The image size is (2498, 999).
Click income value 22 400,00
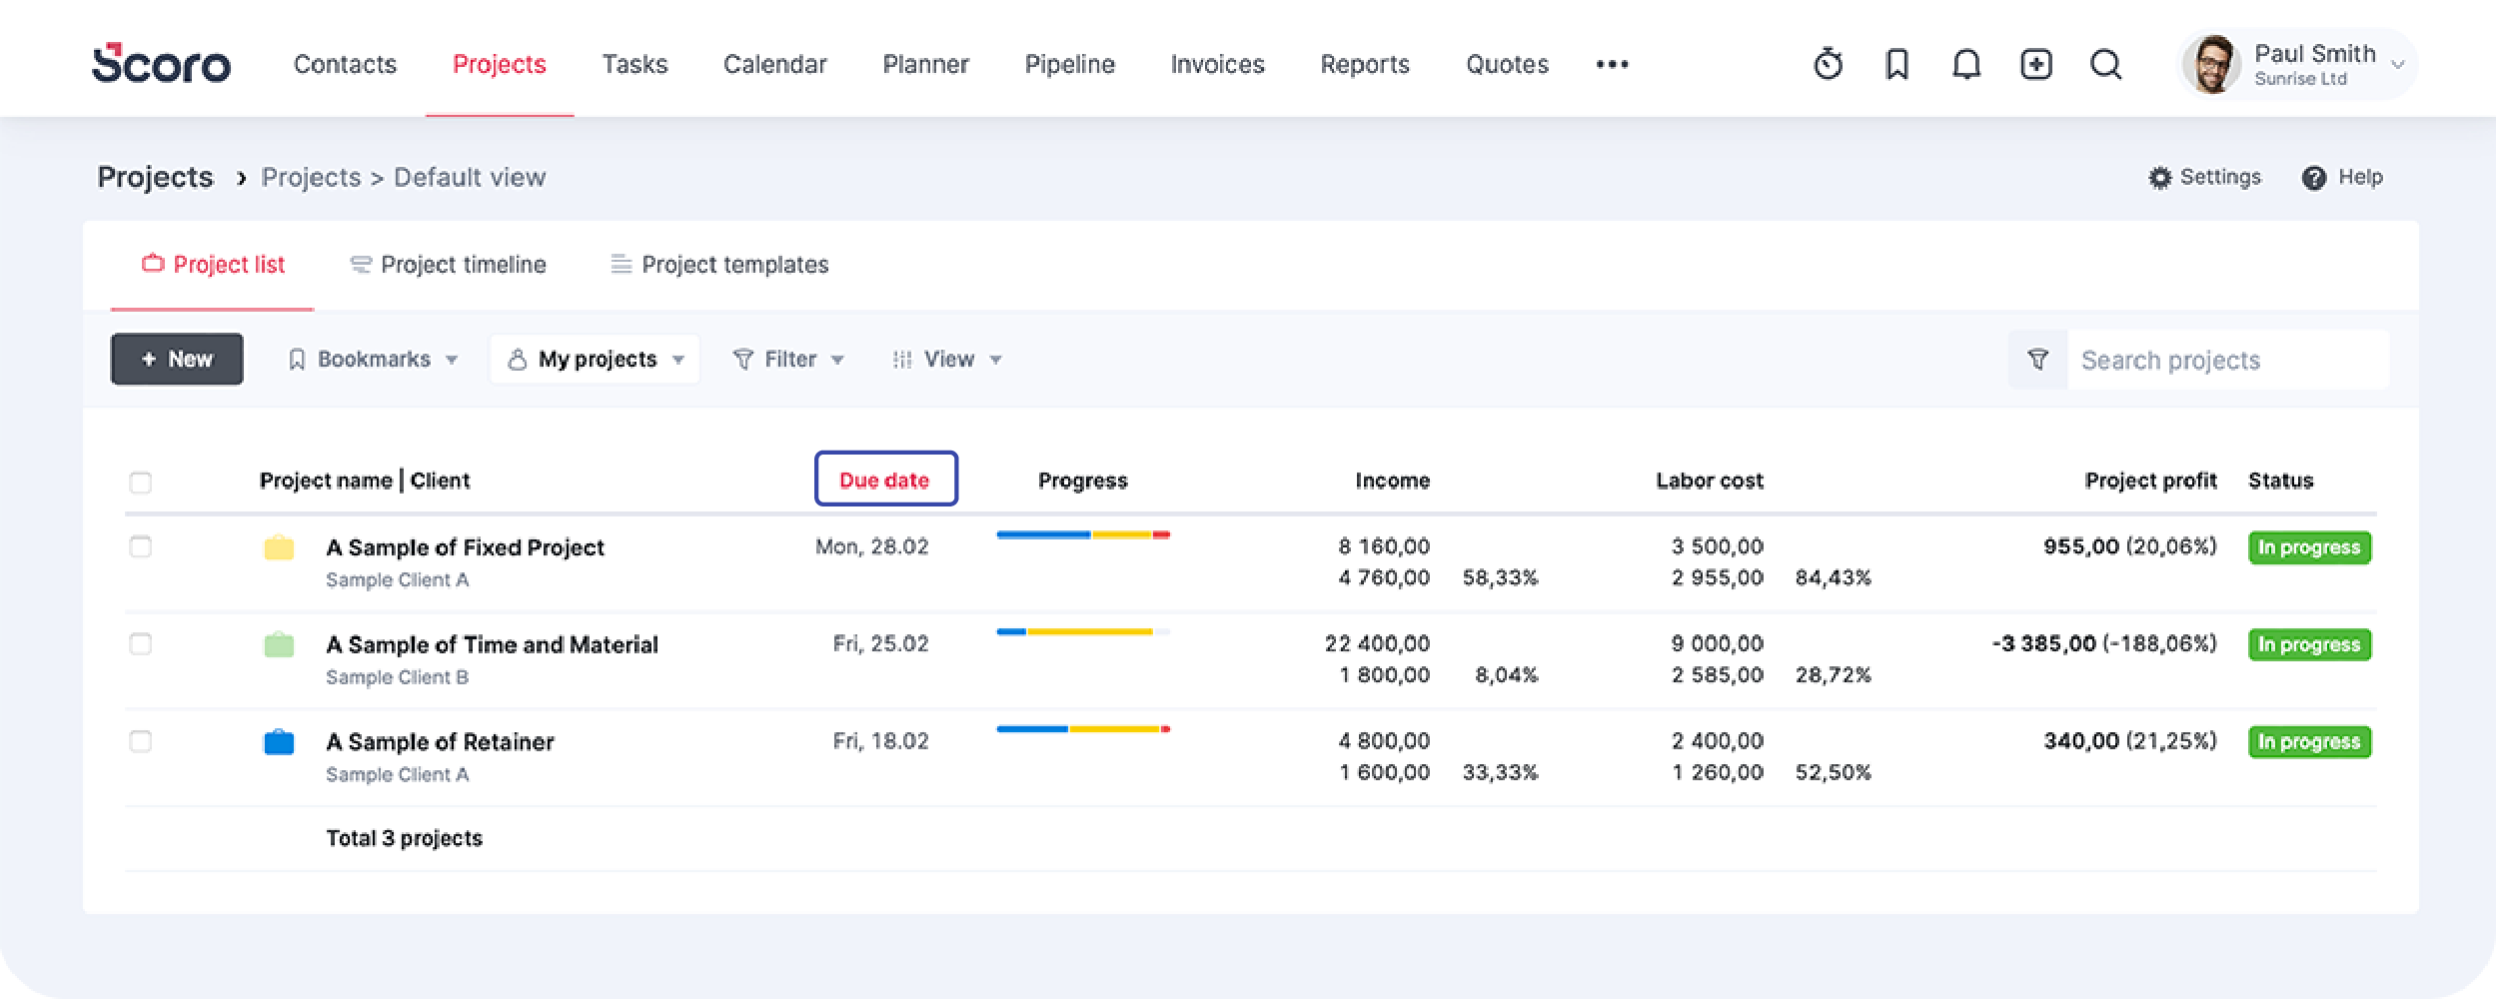(1377, 643)
